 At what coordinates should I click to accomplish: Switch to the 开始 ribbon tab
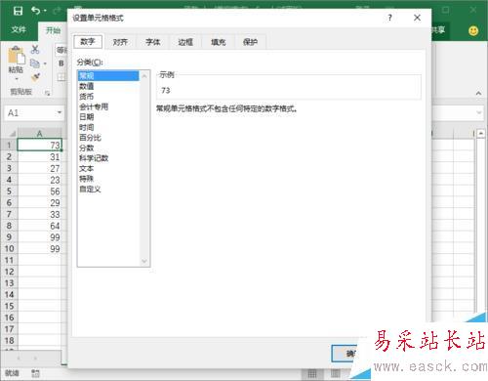coord(53,30)
